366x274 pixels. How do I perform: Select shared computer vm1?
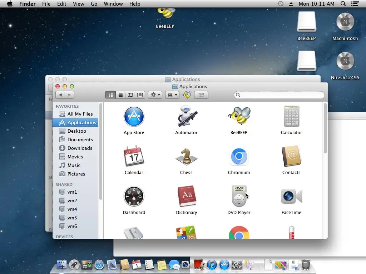coord(76,192)
